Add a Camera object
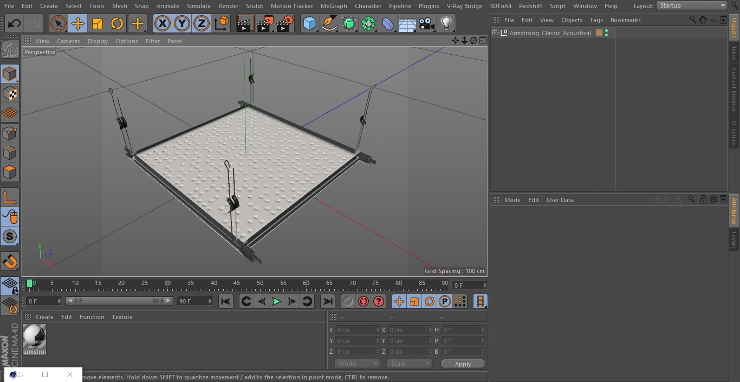 (x=427, y=23)
